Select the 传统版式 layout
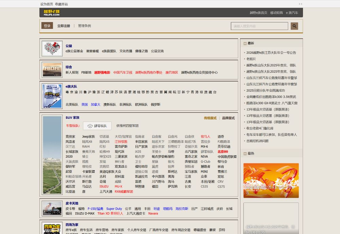The height and width of the screenshot is (234, 340). tap(210, 118)
